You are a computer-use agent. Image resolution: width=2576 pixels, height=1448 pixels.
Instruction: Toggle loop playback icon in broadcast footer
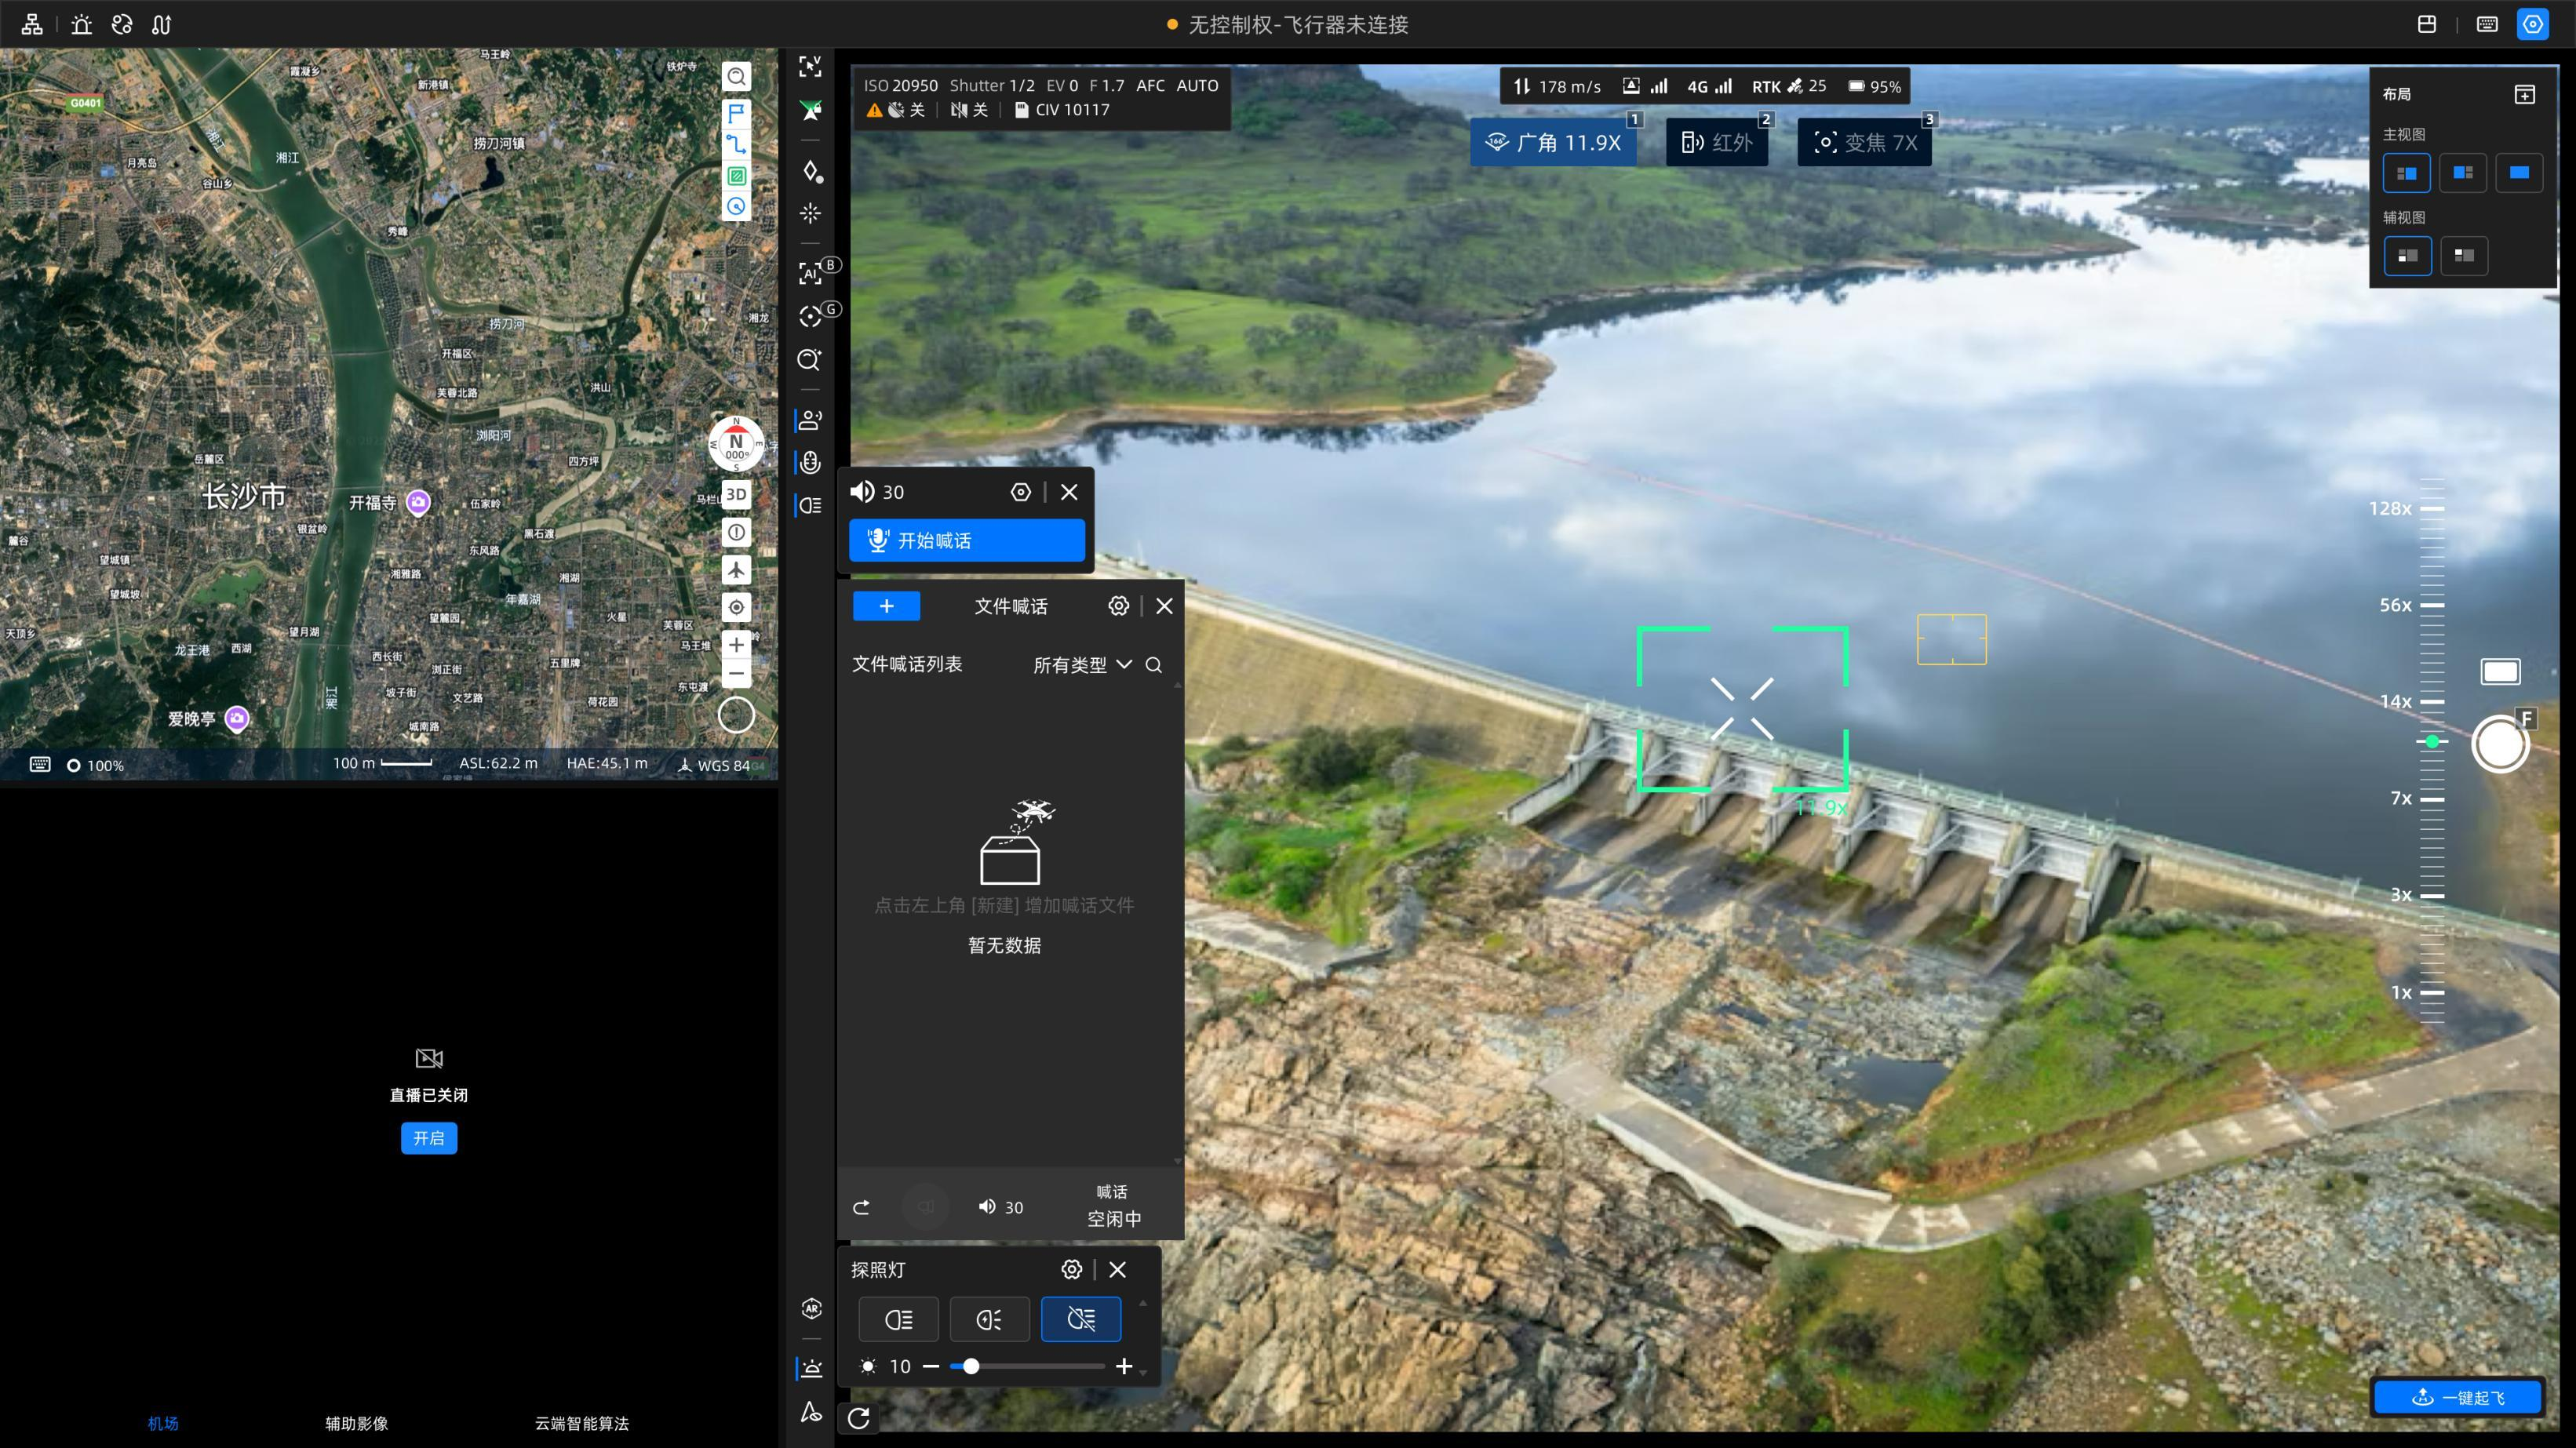861,1207
